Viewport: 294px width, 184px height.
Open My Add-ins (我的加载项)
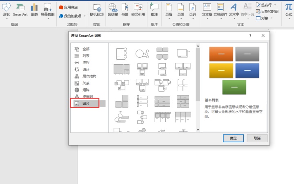click(x=70, y=16)
